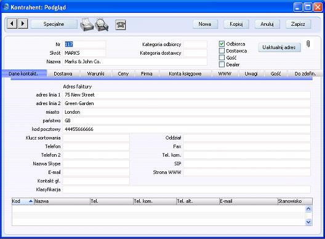Edit adres linia 1 field

click(x=187, y=95)
